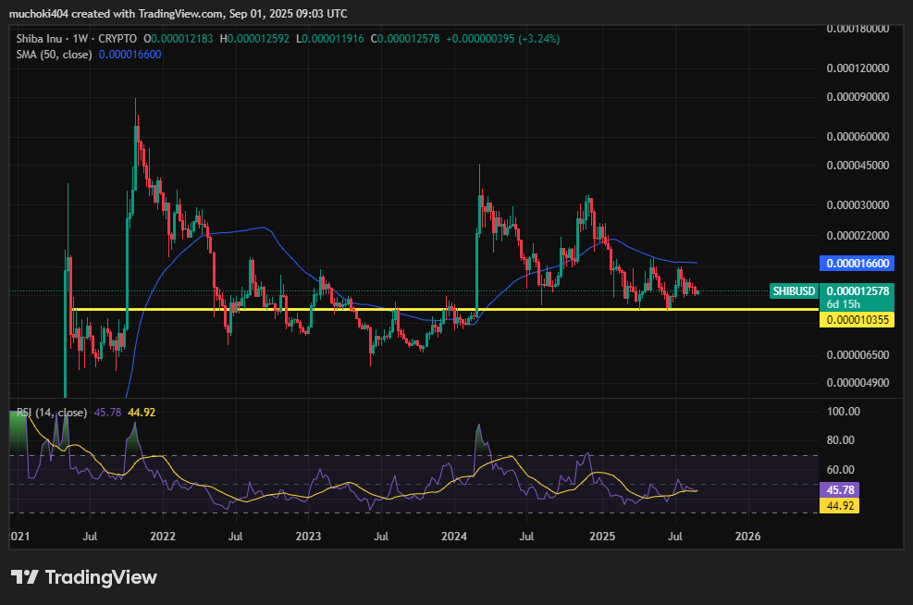The width and height of the screenshot is (913, 605).
Task: Click the 2023 label on time axis
Action: coord(309,536)
